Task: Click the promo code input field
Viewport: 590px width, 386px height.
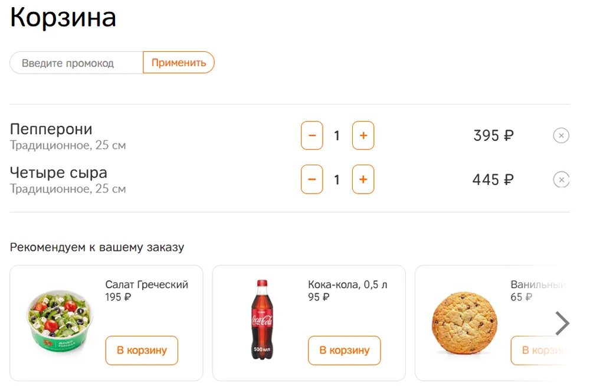Action: 76,63
